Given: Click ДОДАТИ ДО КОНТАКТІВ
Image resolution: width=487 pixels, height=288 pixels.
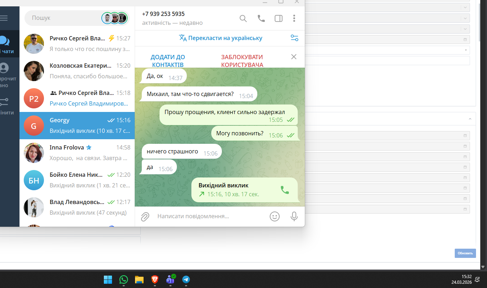Looking at the screenshot, I should point(168,61).
